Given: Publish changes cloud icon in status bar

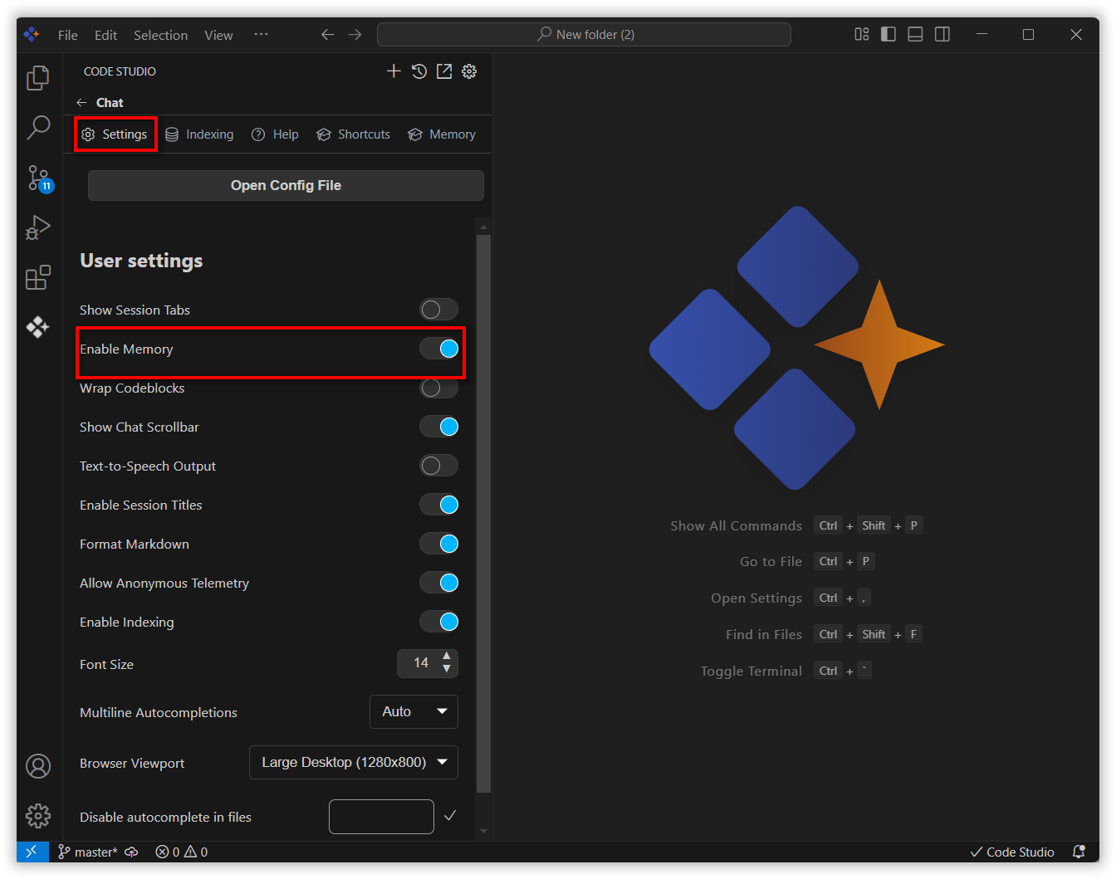Looking at the screenshot, I should point(131,852).
